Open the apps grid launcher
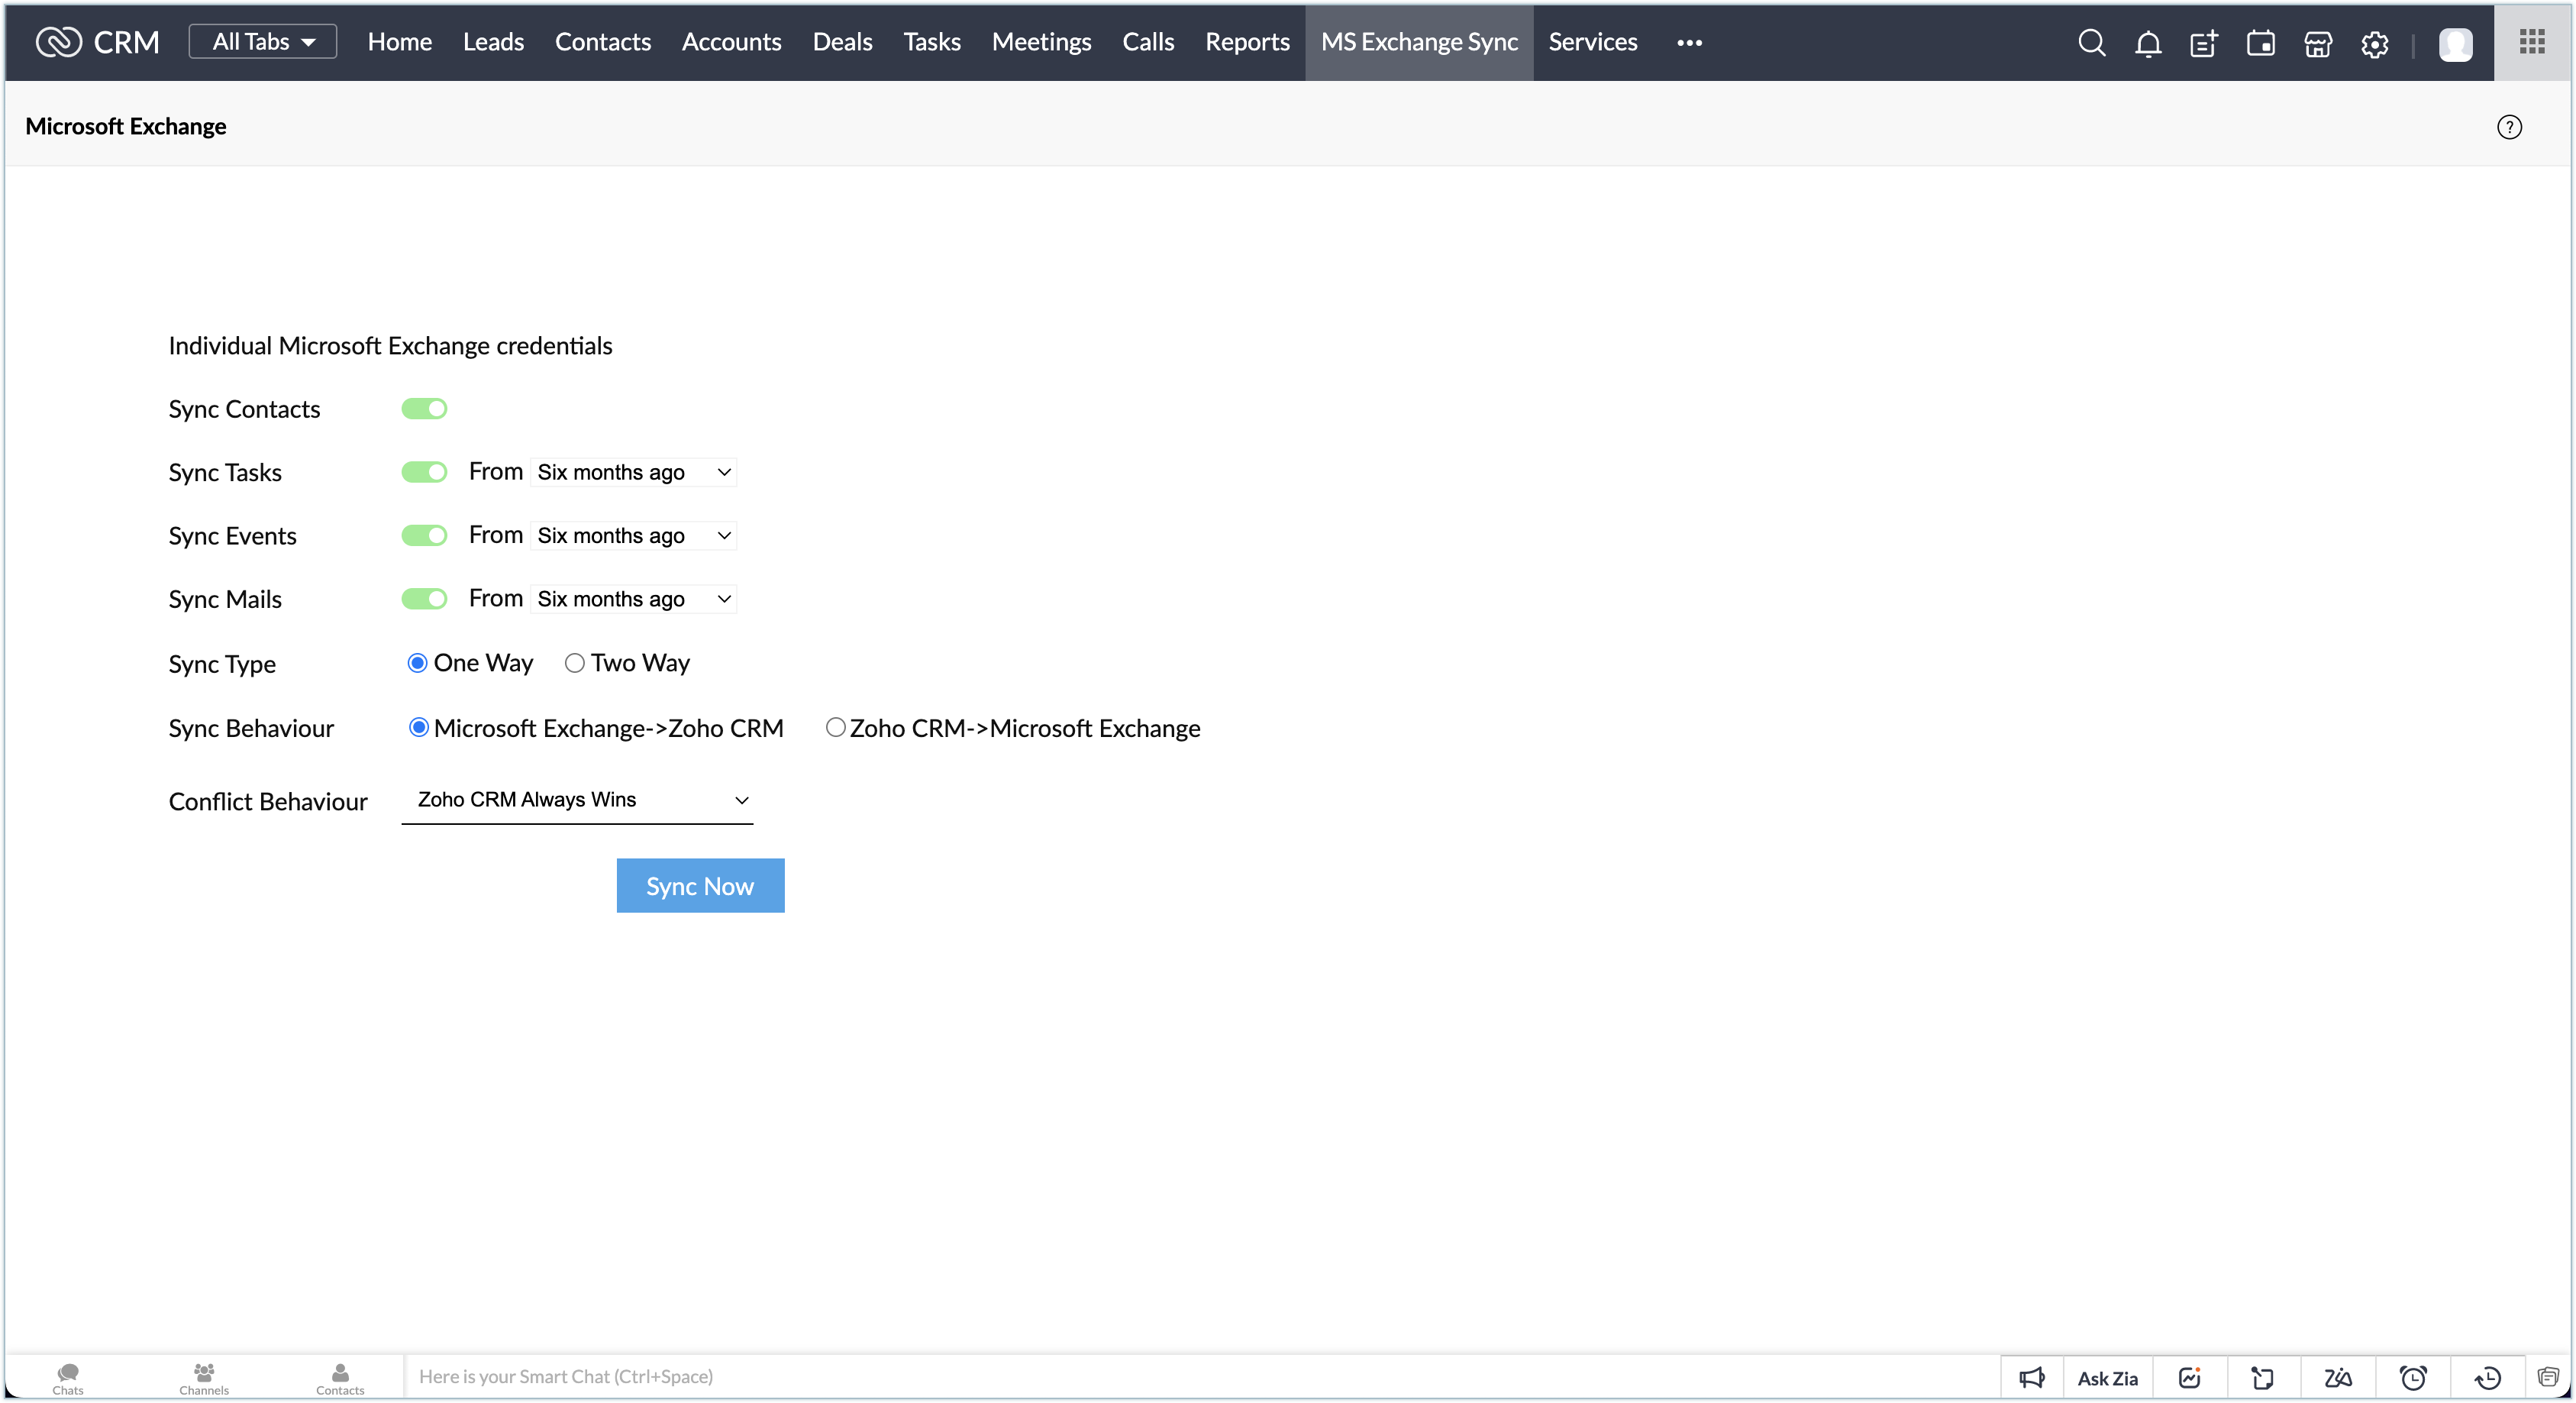 [x=2532, y=42]
